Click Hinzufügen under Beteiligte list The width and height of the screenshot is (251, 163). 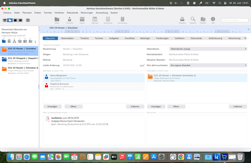[53, 106]
